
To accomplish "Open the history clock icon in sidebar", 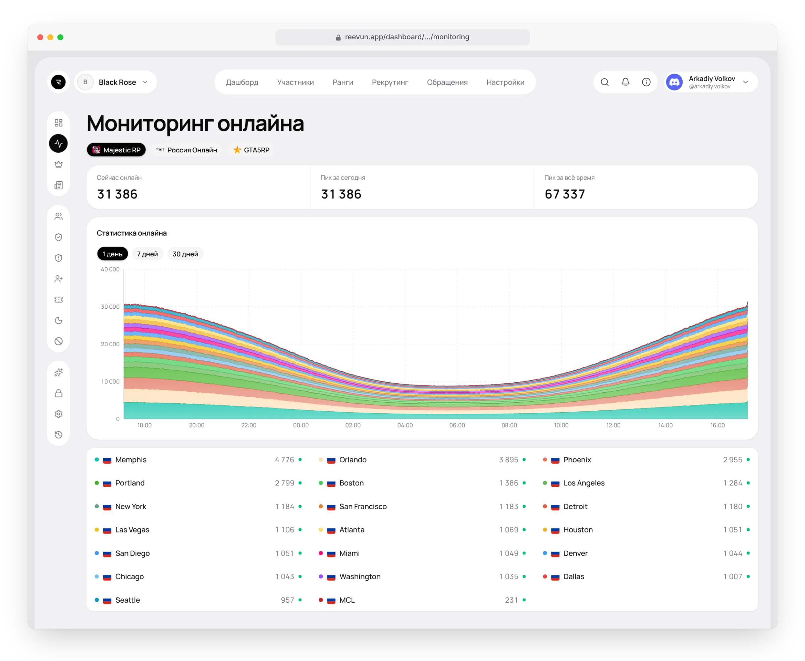I will [58, 435].
